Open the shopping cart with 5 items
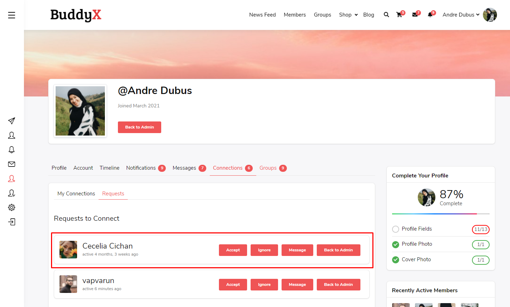Viewport: 510px width, 307px height. [x=399, y=15]
